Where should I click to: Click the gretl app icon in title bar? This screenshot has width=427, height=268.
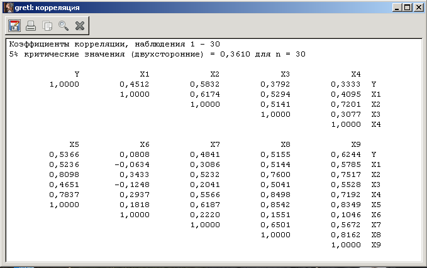click(x=9, y=8)
